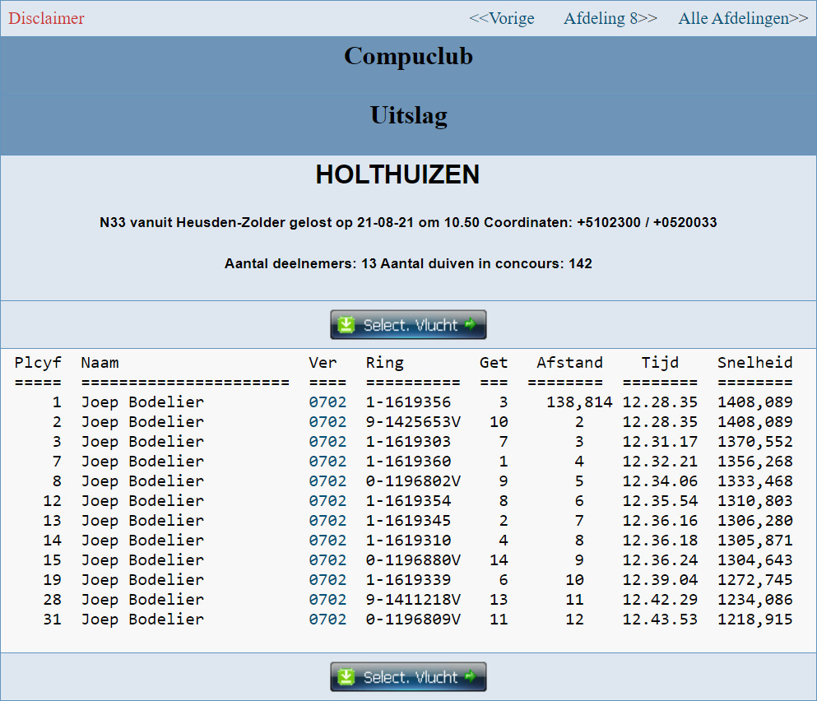Click speed value 1218,915

[x=755, y=620]
